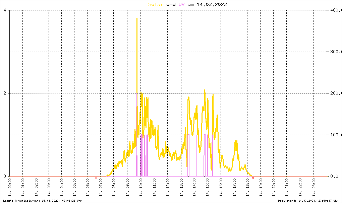Click time label '14. 20:00'
The height and width of the screenshot is (203, 342).
274,188
